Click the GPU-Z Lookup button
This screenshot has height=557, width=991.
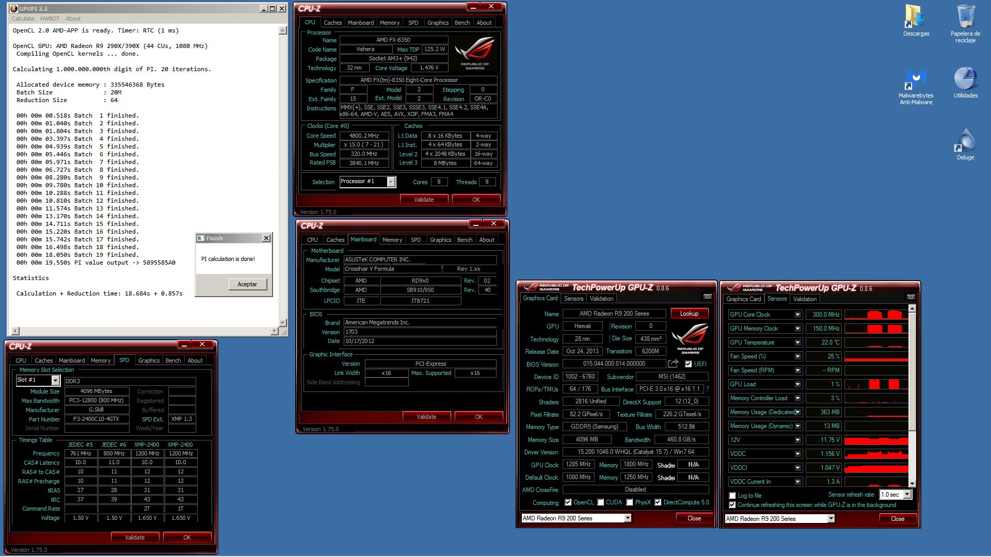coord(689,314)
